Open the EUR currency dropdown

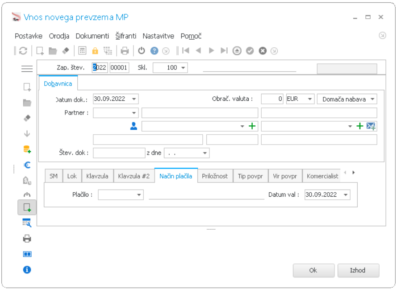coord(309,99)
